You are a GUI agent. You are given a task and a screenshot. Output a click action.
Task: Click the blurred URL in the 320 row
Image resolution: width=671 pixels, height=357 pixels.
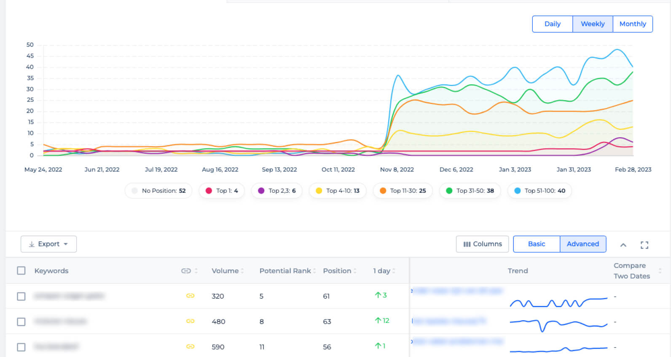click(x=457, y=290)
